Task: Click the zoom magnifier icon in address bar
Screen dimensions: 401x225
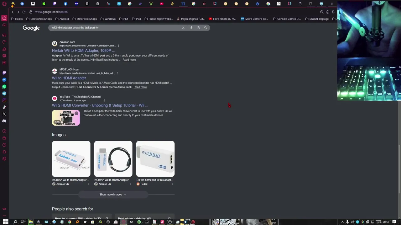Action: 322,12
